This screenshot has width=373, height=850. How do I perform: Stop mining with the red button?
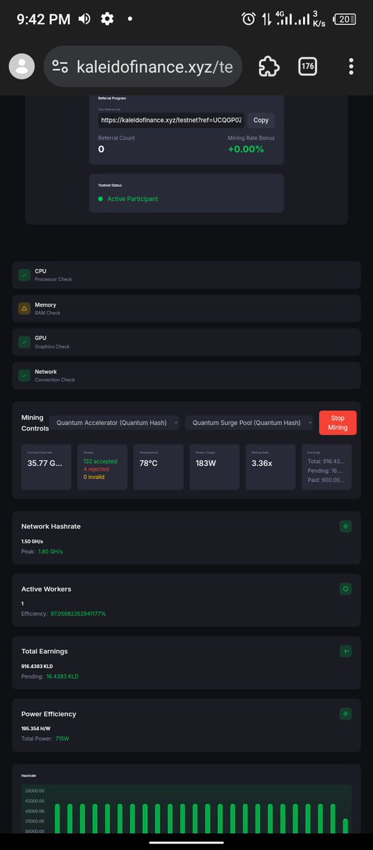click(338, 423)
